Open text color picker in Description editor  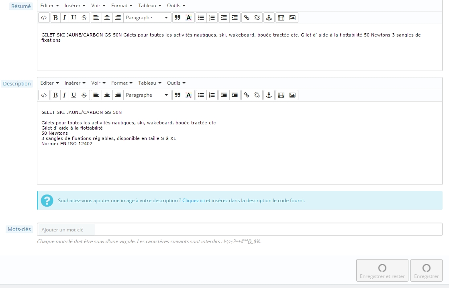tap(188, 95)
